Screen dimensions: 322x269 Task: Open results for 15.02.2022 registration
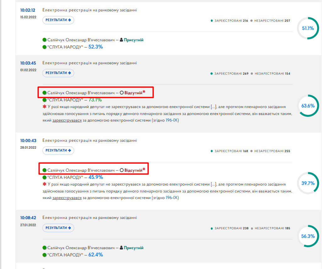[x=58, y=20]
